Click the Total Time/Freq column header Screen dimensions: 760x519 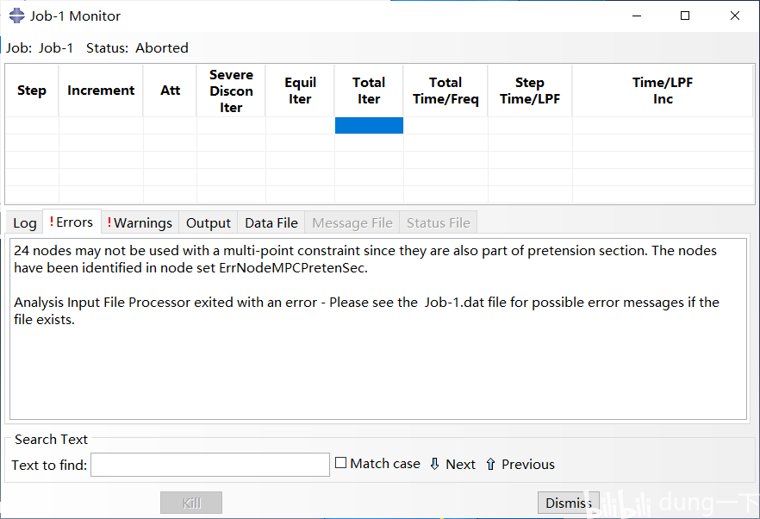point(445,91)
